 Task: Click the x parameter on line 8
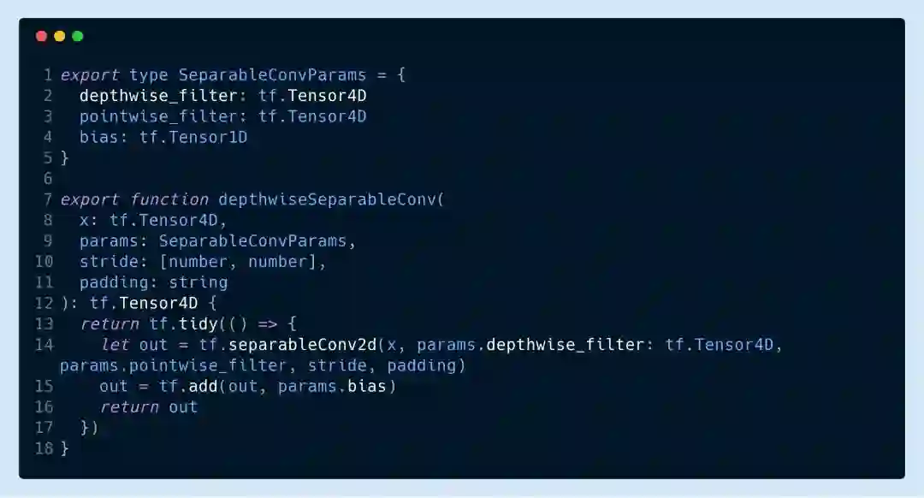click(x=84, y=221)
